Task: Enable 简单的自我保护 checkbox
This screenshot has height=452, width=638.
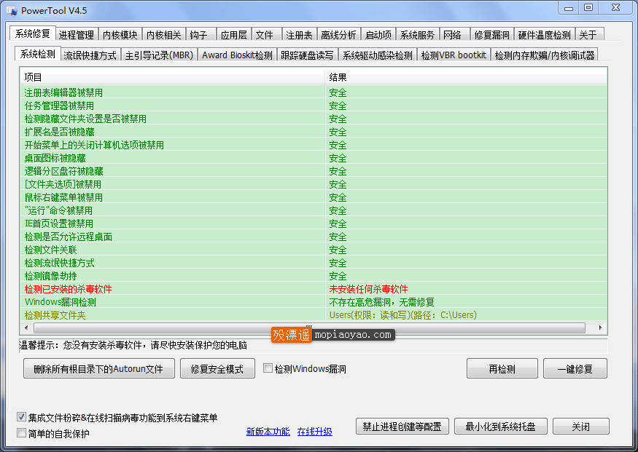Action: 21,433
